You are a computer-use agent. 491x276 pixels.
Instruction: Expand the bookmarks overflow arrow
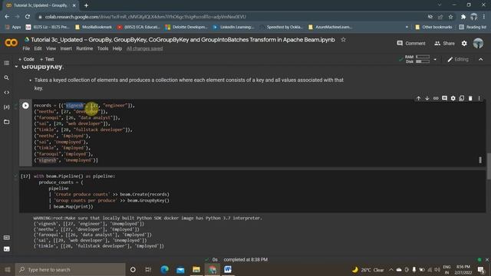(x=407, y=27)
